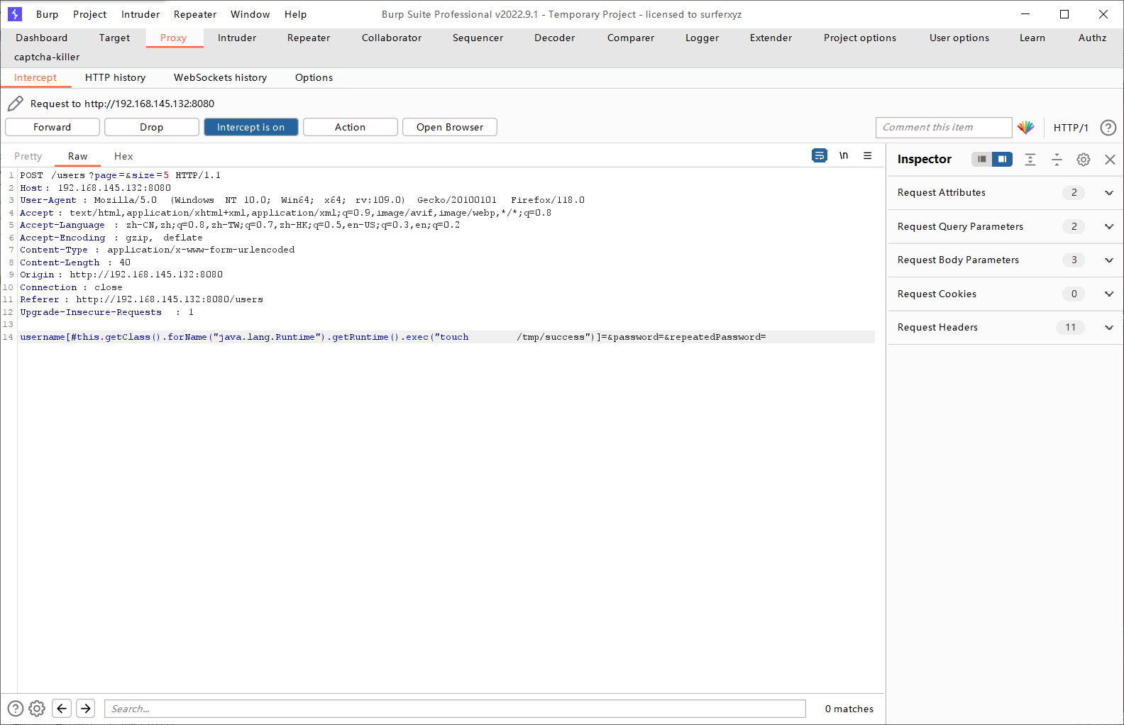Switch to the Dashboard tab
This screenshot has width=1124, height=725.
pos(42,38)
